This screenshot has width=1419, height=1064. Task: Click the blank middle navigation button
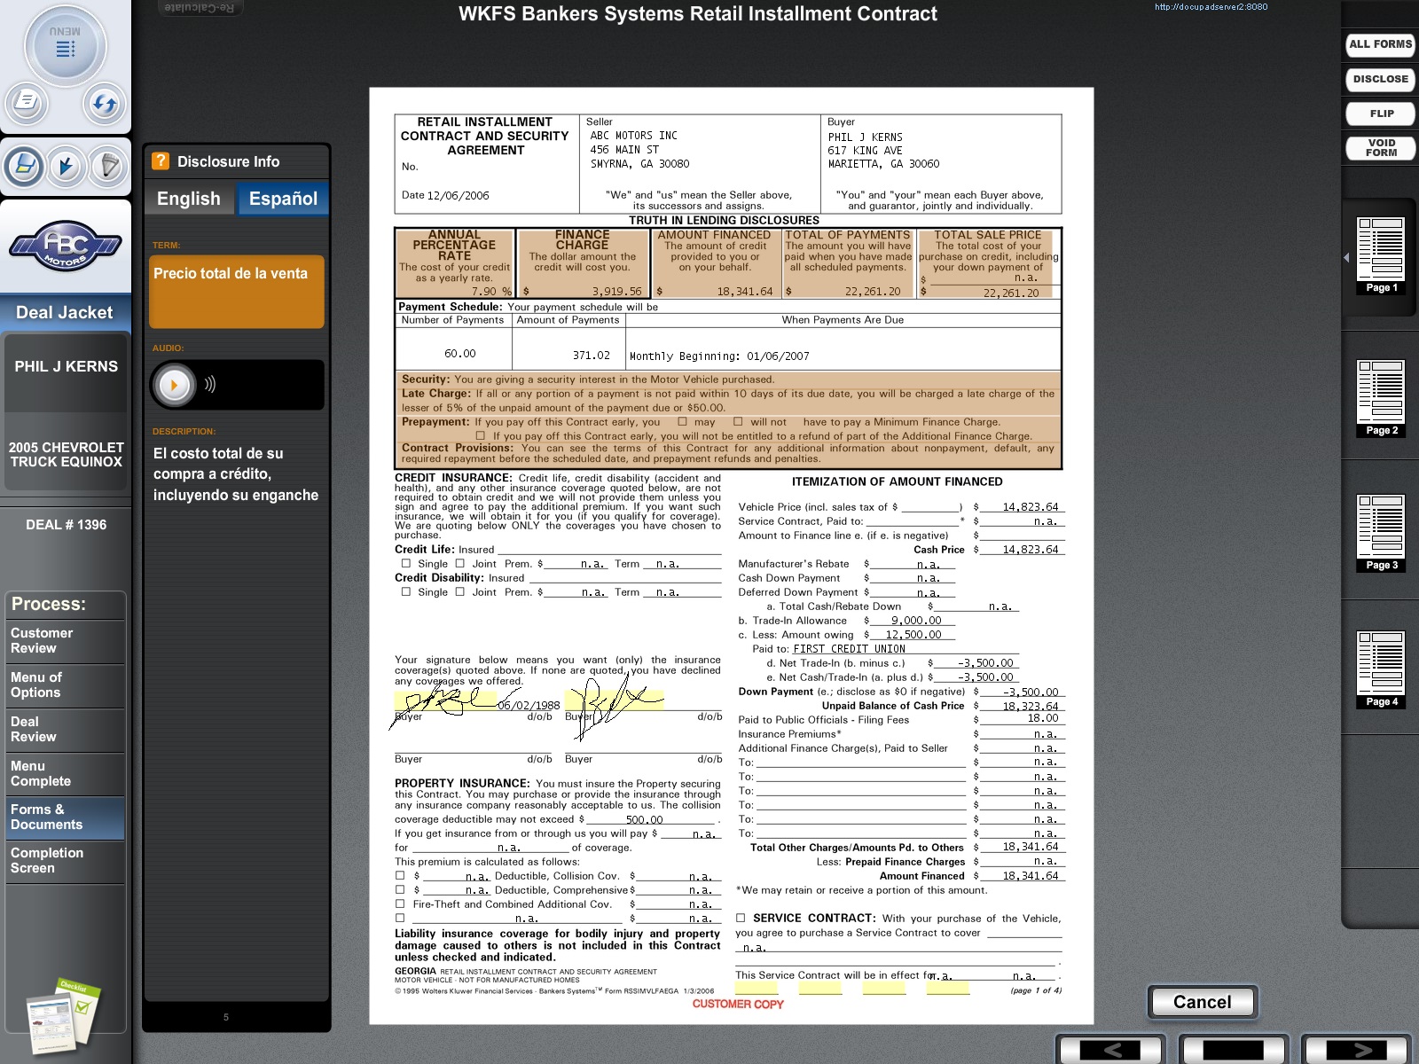coord(1233,1050)
